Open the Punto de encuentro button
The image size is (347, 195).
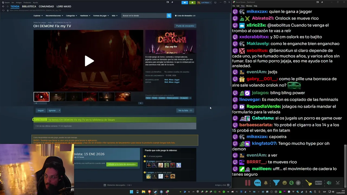(185, 26)
